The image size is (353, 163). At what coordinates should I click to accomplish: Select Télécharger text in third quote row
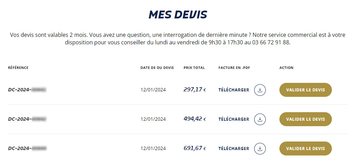pos(234,149)
